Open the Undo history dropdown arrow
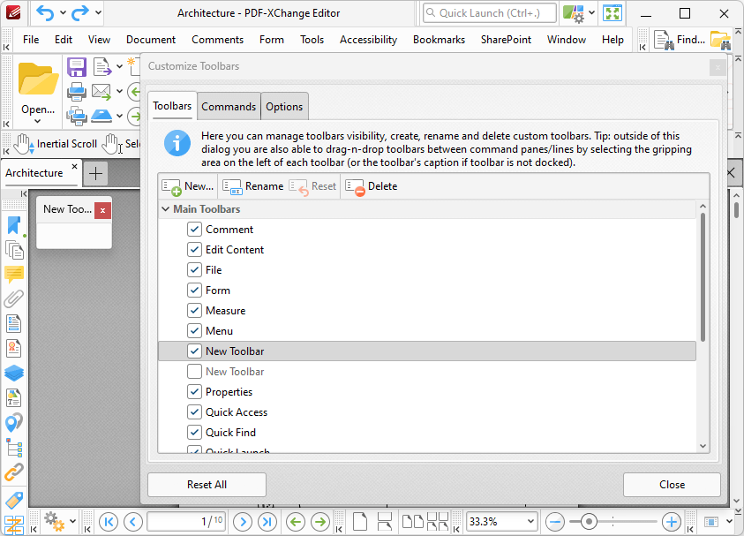744x536 pixels. click(64, 13)
